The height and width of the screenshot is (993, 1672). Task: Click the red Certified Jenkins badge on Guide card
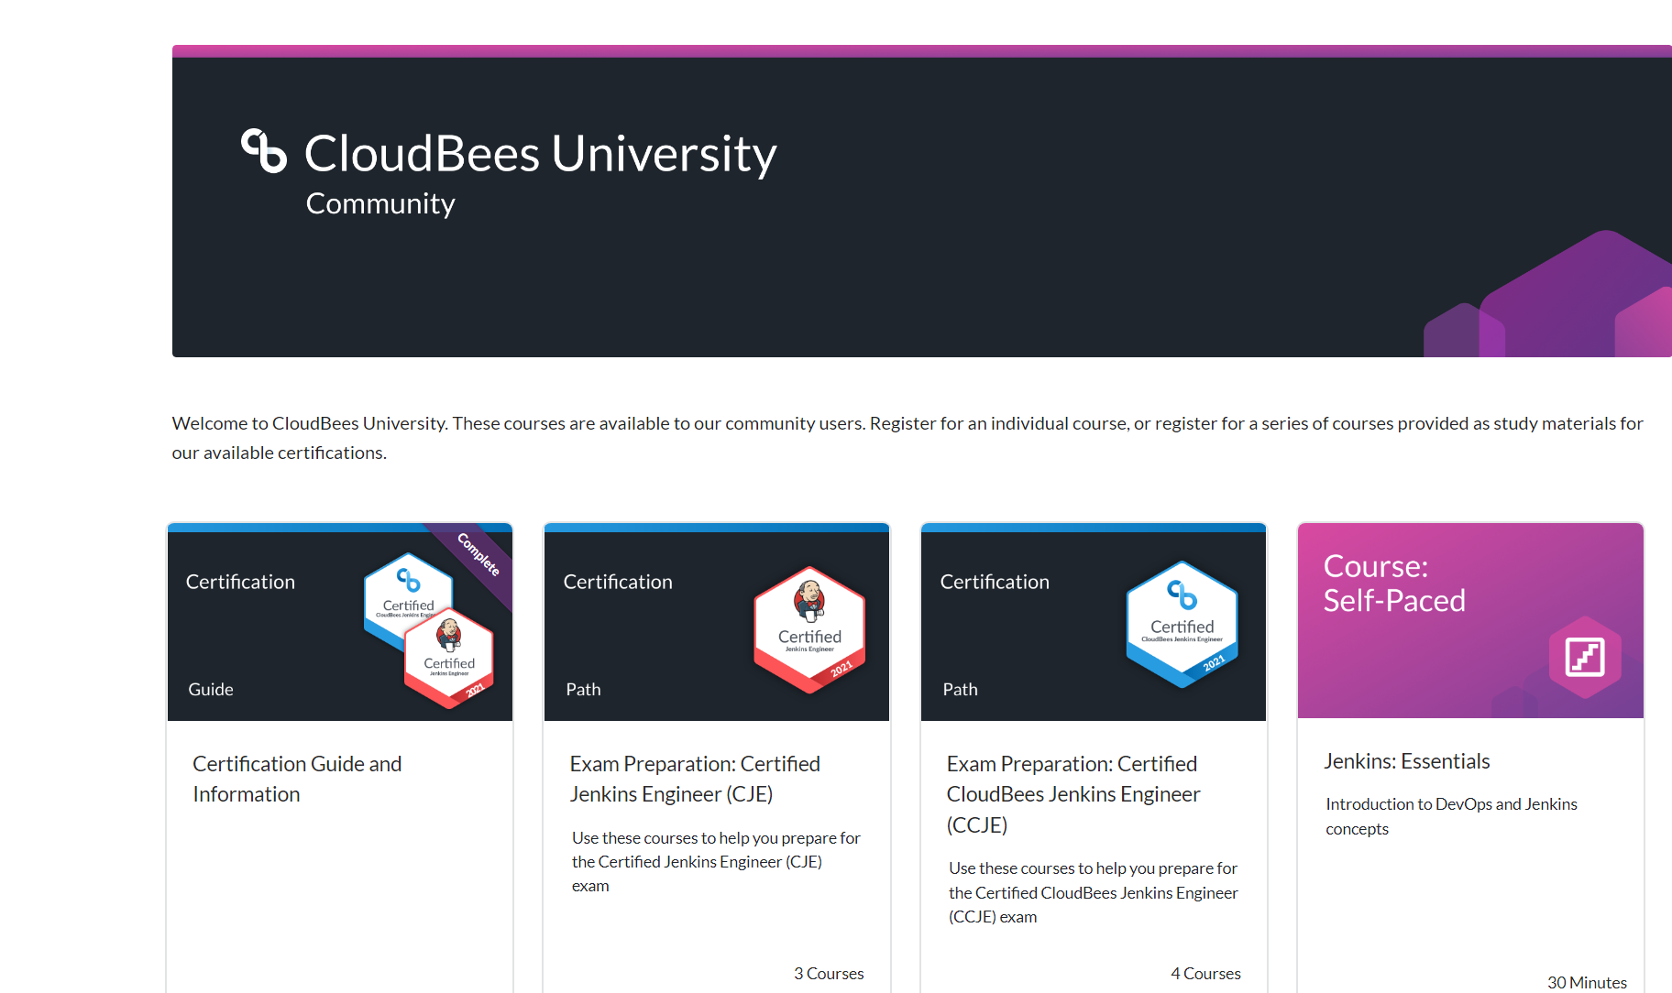pyautogui.click(x=449, y=659)
